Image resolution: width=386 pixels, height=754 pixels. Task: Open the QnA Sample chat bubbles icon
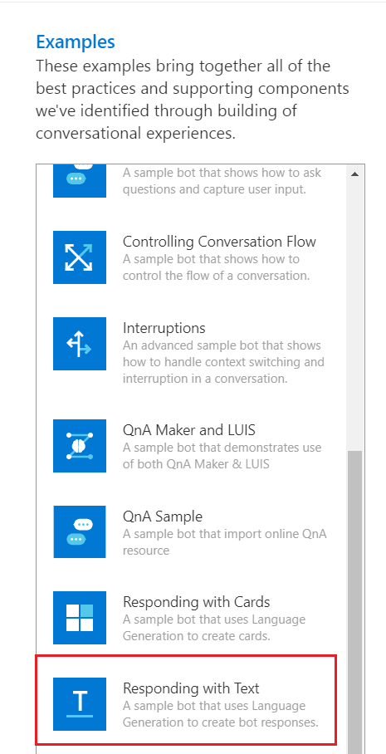pos(80,531)
